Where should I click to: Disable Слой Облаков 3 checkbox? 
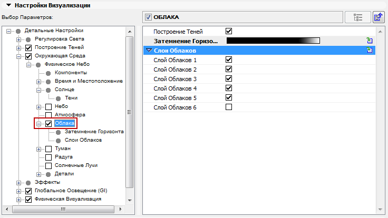[x=229, y=78]
